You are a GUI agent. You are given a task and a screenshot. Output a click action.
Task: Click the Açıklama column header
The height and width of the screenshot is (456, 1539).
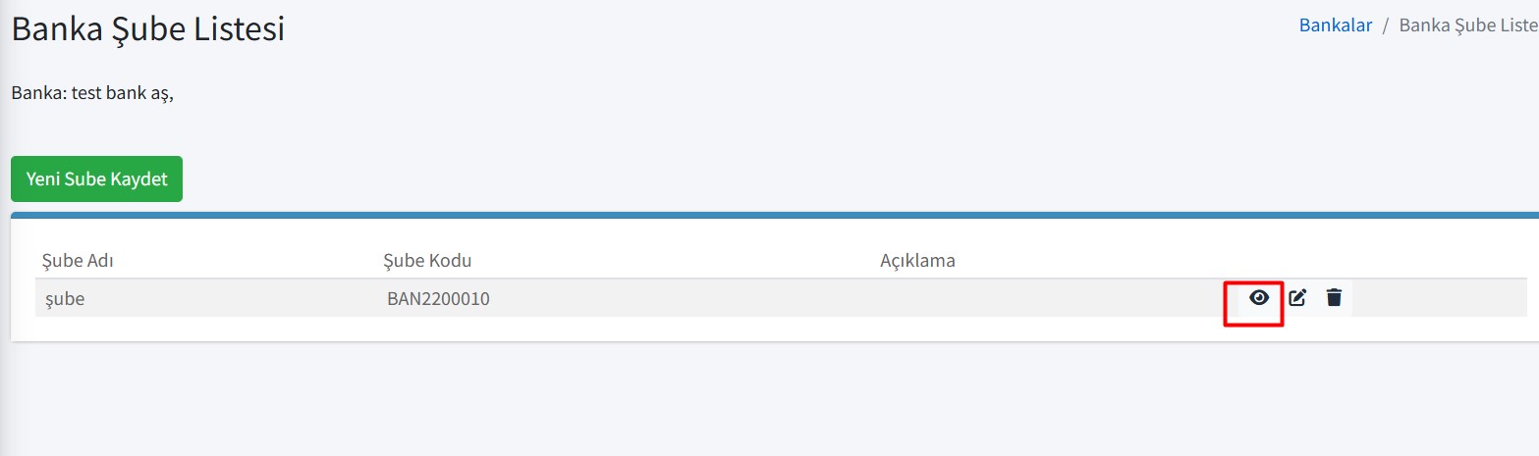pyautogui.click(x=917, y=261)
